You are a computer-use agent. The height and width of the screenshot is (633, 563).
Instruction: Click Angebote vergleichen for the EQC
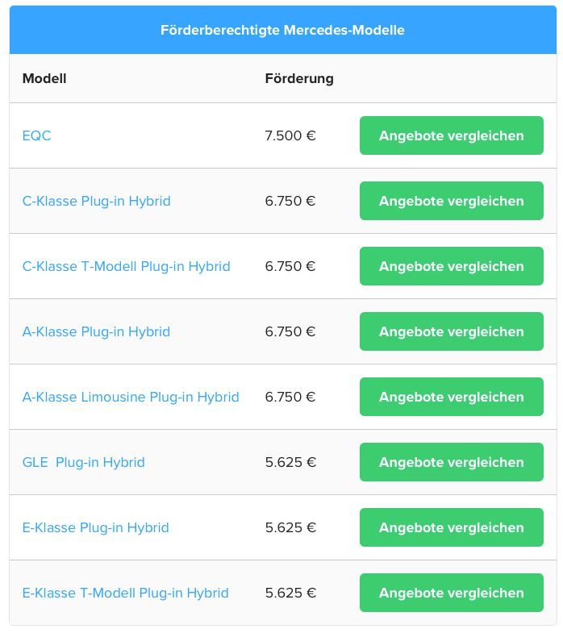click(452, 135)
